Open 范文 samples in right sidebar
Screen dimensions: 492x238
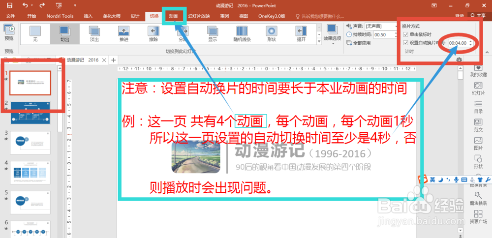pyautogui.click(x=478, y=125)
